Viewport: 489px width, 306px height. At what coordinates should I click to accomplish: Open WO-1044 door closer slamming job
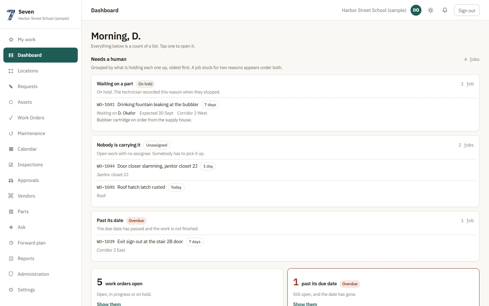click(285, 170)
